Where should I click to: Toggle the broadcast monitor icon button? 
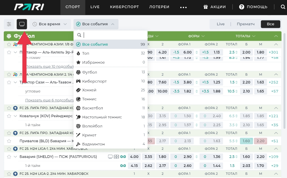[x=22, y=24]
